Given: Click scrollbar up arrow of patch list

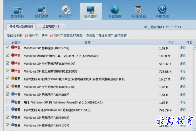Looking at the screenshot, I should click(195, 47).
